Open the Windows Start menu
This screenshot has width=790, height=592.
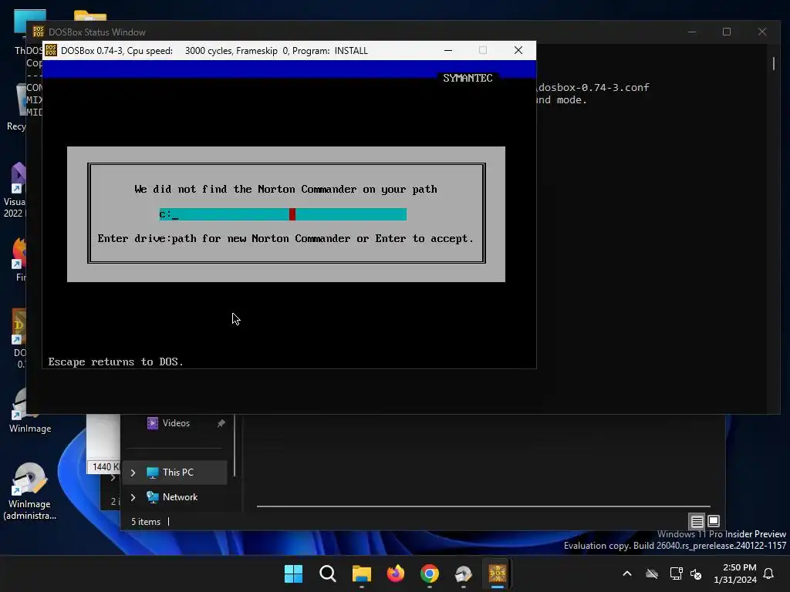[293, 573]
